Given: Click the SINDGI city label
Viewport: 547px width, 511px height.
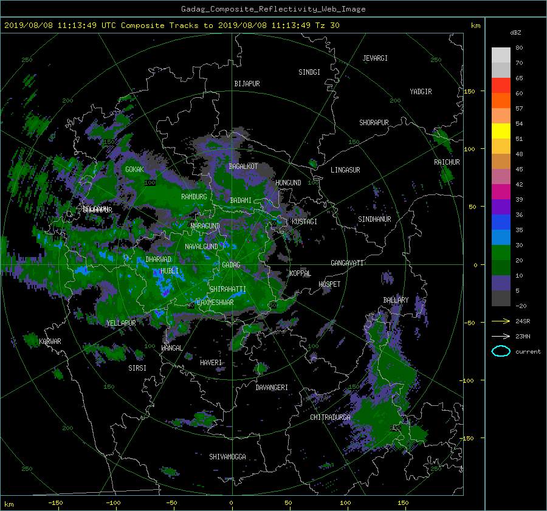Looking at the screenshot, I should click(309, 72).
